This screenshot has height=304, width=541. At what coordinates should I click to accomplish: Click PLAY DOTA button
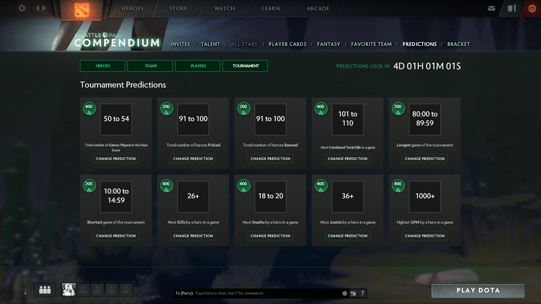pyautogui.click(x=478, y=291)
